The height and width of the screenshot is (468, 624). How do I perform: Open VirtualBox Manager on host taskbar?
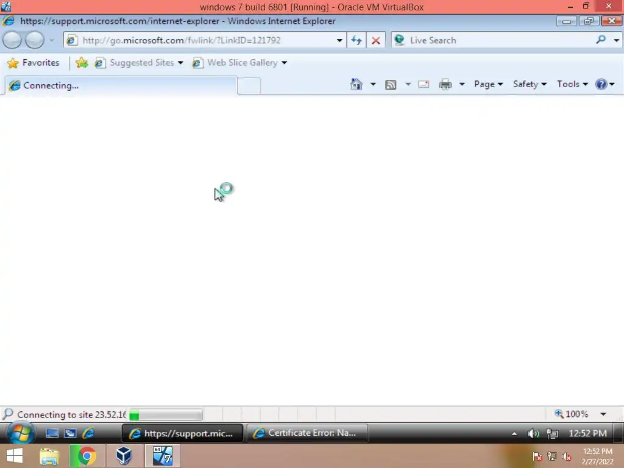124,456
